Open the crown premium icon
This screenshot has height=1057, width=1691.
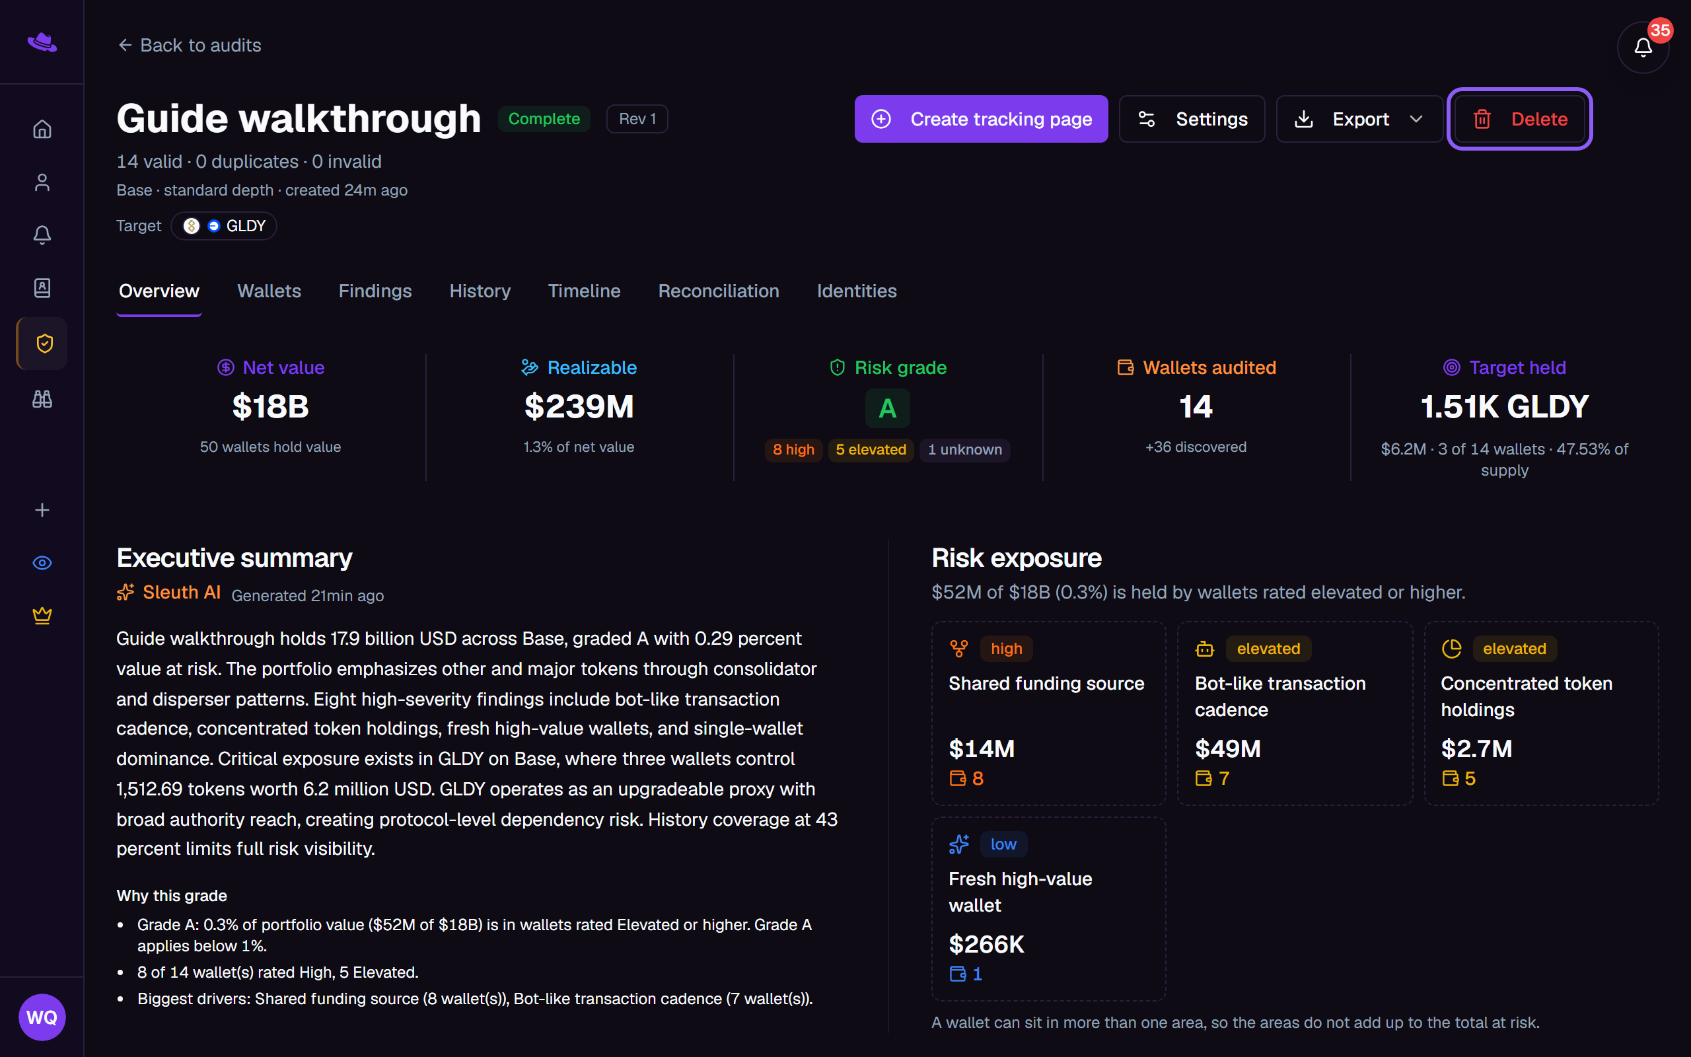(x=42, y=616)
